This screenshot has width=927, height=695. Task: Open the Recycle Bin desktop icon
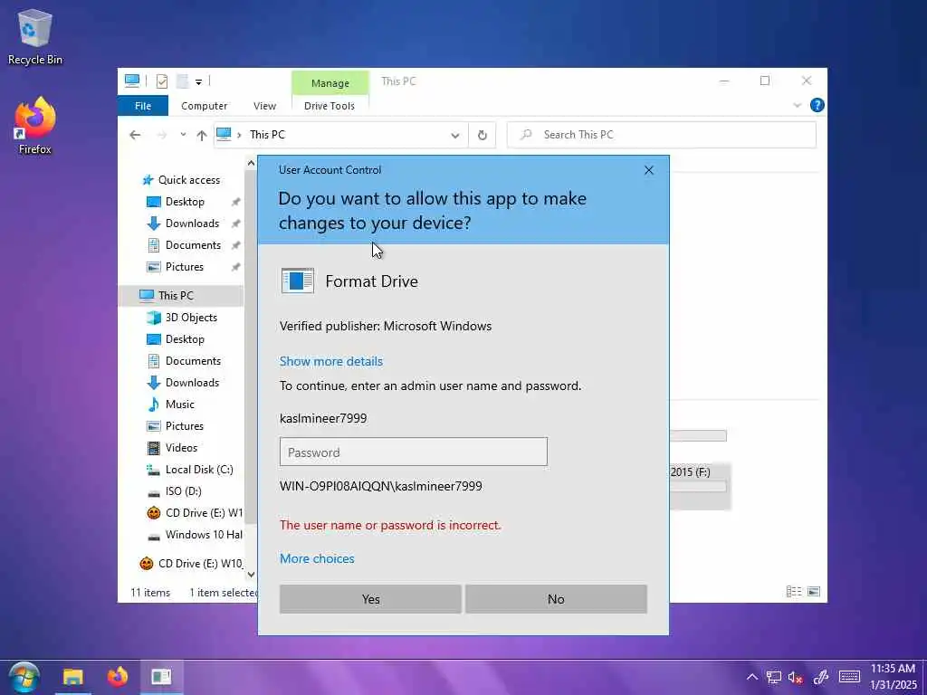tap(35, 37)
